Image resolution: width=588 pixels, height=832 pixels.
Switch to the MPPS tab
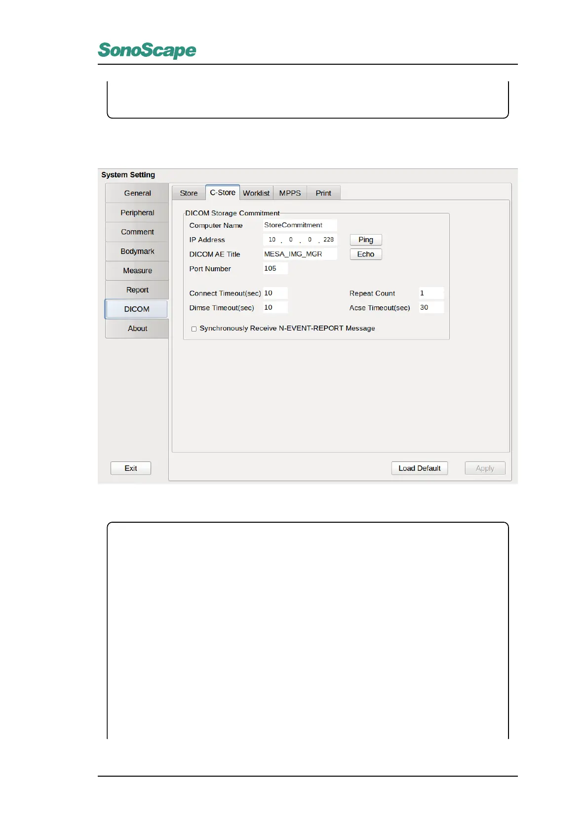[x=290, y=193]
